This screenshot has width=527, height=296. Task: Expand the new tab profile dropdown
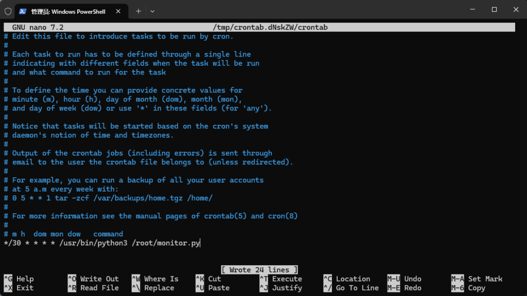point(152,11)
